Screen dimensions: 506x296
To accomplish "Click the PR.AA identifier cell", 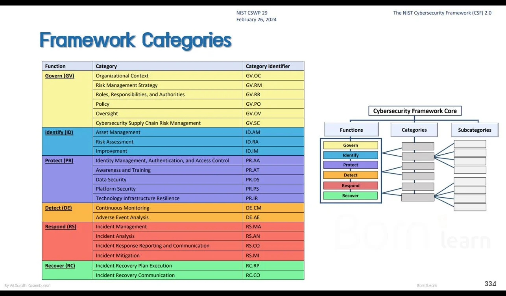I will tap(273, 160).
